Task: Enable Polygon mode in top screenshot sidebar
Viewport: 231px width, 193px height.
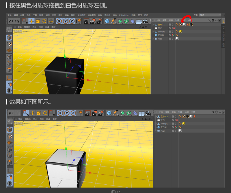Action: 9,69
